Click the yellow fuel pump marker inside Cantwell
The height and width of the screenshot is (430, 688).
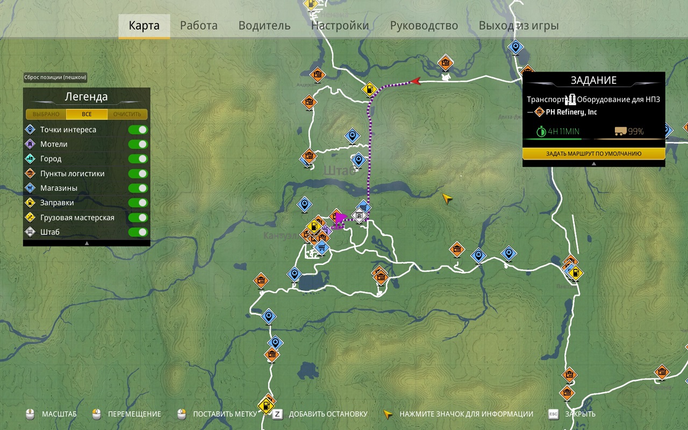pos(313,227)
